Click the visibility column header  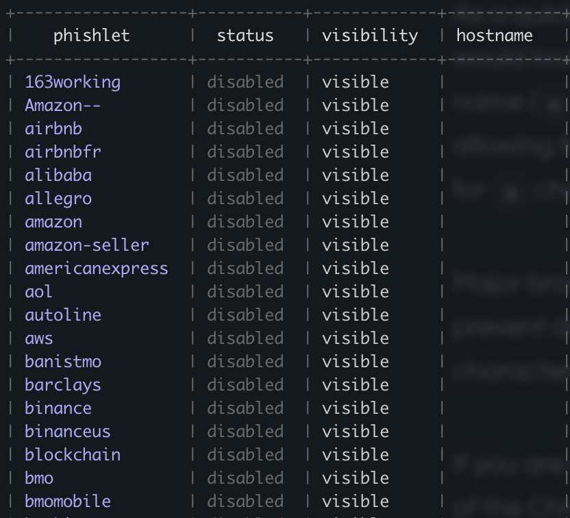click(370, 36)
